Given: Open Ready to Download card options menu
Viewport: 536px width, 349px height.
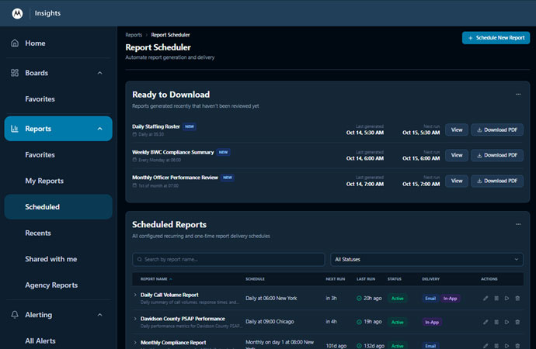Looking at the screenshot, I should pos(518,94).
